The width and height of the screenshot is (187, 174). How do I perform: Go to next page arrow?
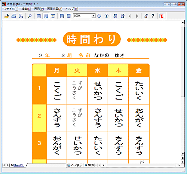point(137,16)
